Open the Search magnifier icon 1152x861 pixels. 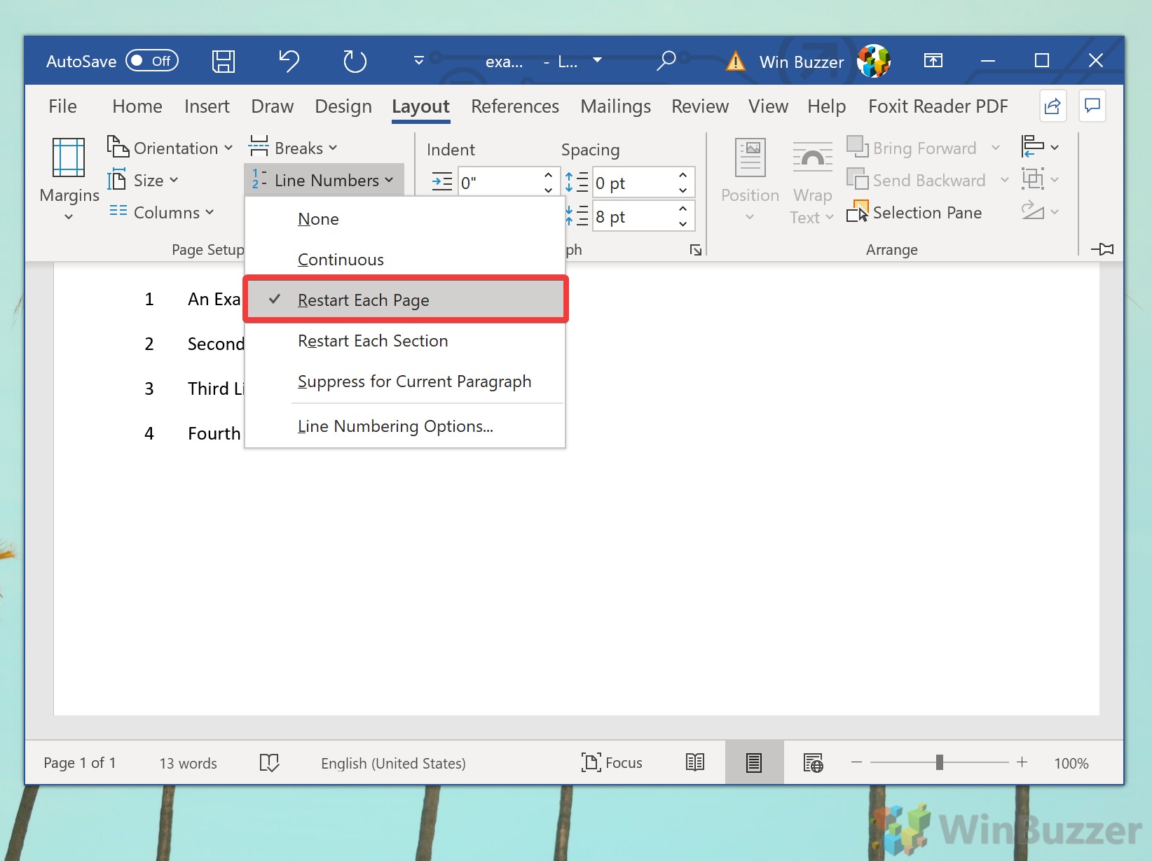tap(666, 61)
